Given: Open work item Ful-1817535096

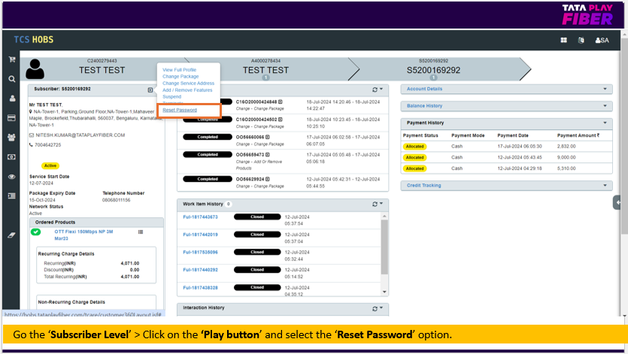Looking at the screenshot, I should pos(200,253).
